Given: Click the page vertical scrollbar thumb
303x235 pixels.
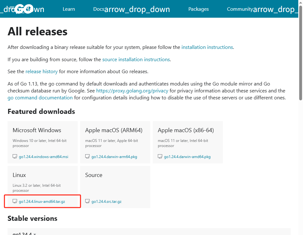Looking at the screenshot, I should 300,53.
